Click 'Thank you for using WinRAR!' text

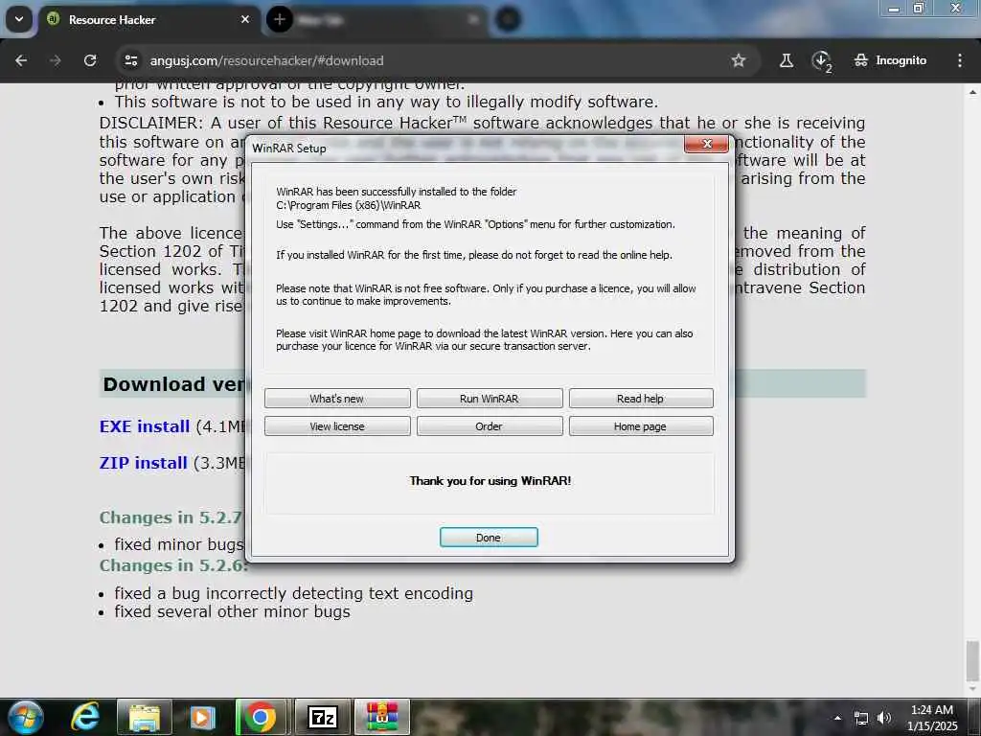(x=490, y=481)
